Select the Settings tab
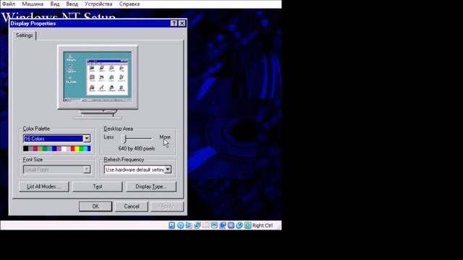Image resolution: width=463 pixels, height=260 pixels. coord(24,35)
